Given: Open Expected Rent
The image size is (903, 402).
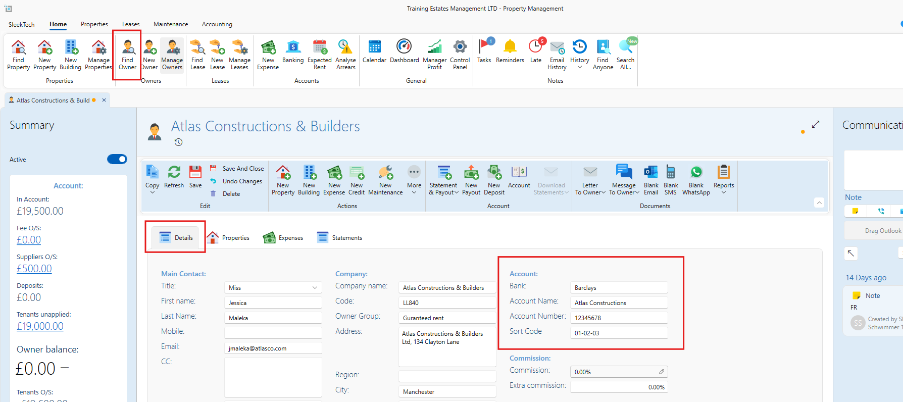Looking at the screenshot, I should pos(320,55).
